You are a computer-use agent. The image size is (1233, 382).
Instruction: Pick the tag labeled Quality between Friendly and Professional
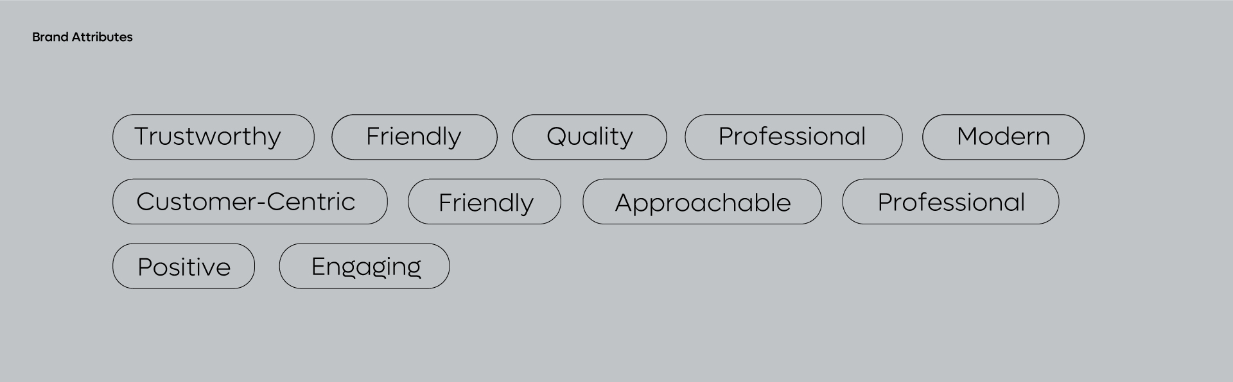[x=589, y=137]
